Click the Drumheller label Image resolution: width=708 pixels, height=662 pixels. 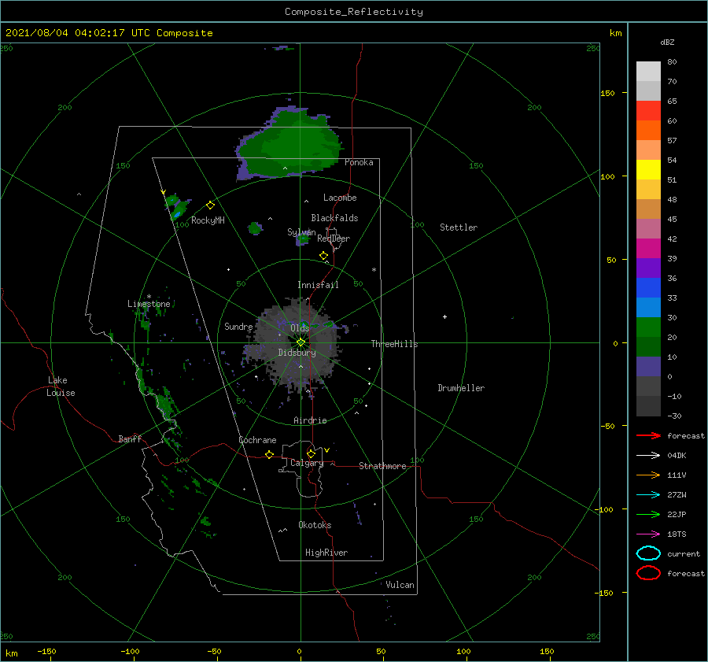coord(461,388)
